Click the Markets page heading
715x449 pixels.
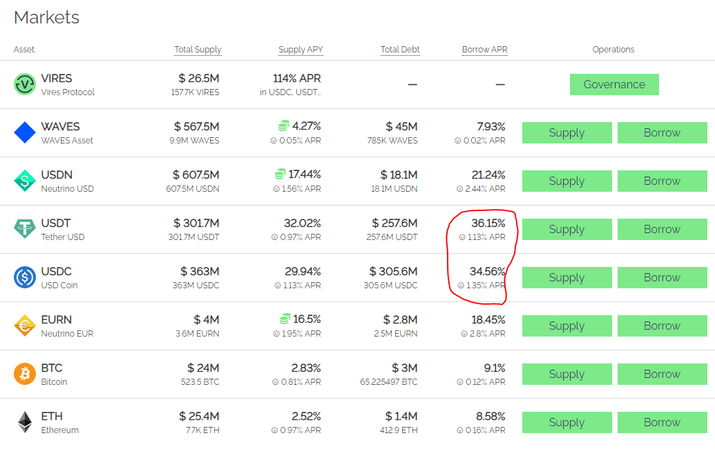click(46, 17)
